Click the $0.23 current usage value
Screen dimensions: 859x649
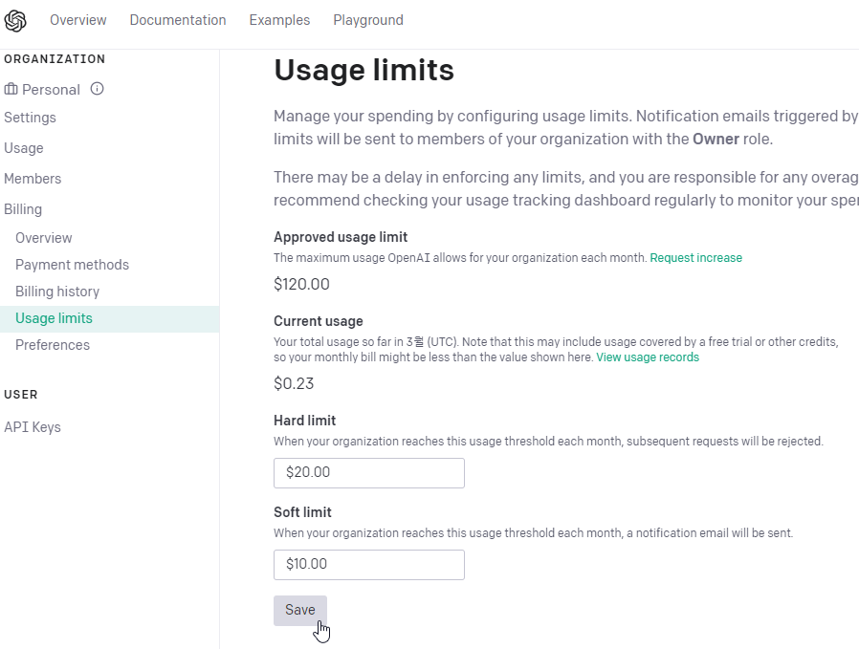pos(294,383)
